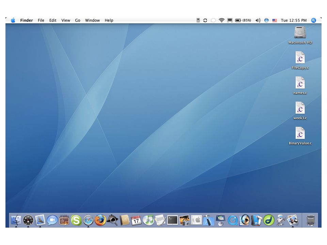This screenshot has width=327, height=245.
Task: Launch Dreamweaver green icon in dock
Action: (269, 220)
